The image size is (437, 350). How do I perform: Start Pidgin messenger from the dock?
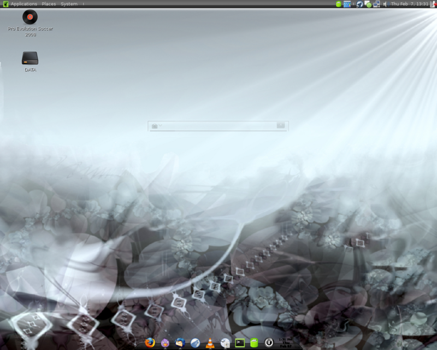[164, 343]
